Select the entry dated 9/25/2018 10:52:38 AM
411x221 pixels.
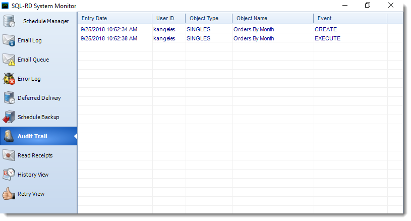tap(109, 38)
